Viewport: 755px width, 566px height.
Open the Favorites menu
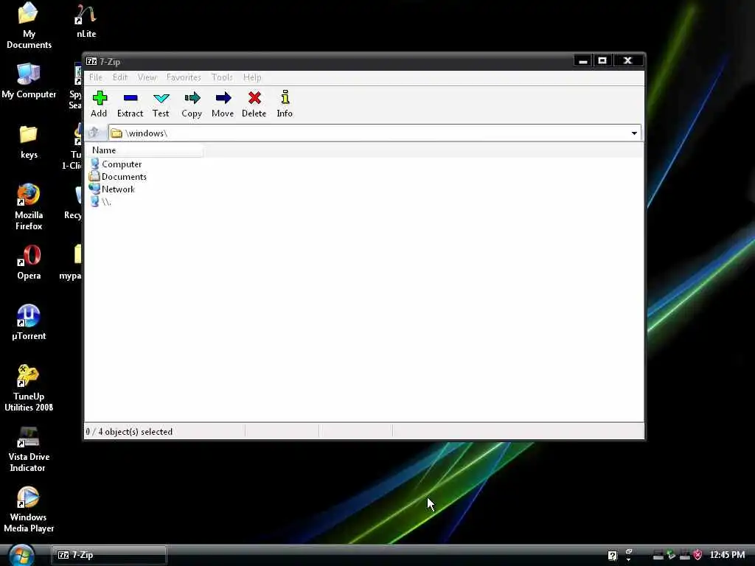click(x=184, y=77)
